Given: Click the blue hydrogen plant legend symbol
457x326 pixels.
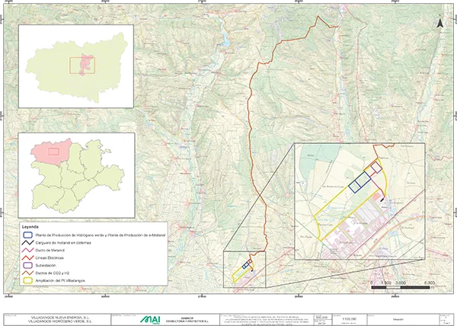Looking at the screenshot, I should click(27, 235).
